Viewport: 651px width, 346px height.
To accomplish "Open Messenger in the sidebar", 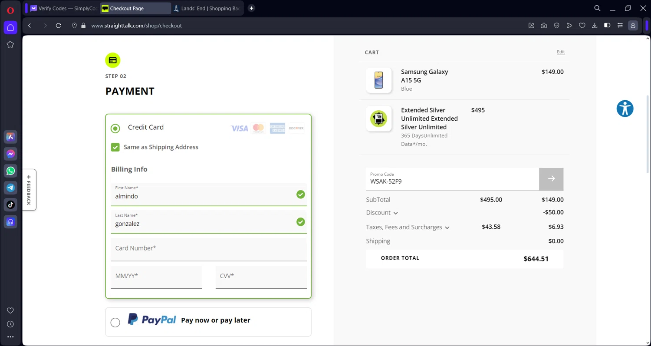I will (10, 154).
